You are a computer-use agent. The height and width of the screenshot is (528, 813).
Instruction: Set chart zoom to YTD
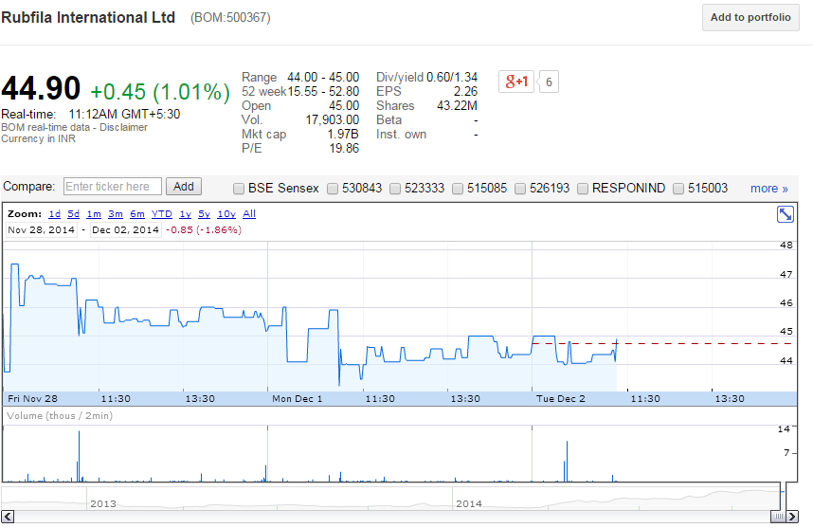pos(162,213)
